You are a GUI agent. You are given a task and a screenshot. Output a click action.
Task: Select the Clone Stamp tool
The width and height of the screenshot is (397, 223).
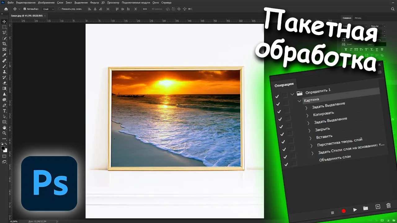(4, 72)
